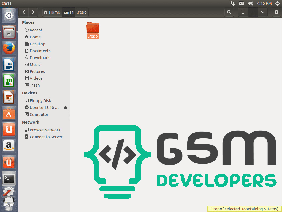Viewport: 282px width, 212px height.
Task: Open the Ubuntu Dash launcher
Action: [x=9, y=15]
